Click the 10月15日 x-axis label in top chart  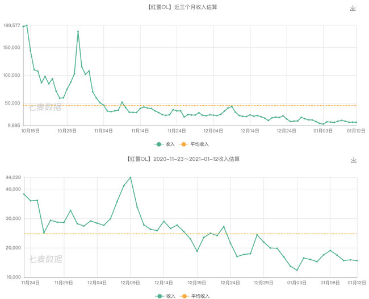coord(30,131)
